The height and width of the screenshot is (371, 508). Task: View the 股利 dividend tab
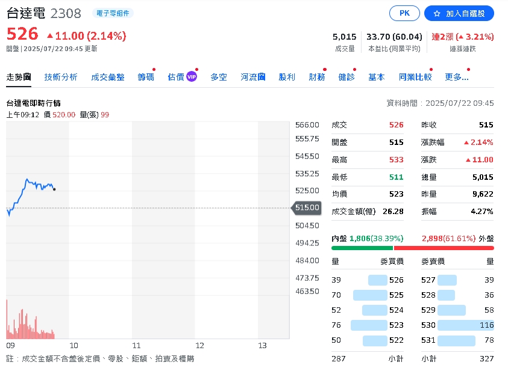[287, 77]
